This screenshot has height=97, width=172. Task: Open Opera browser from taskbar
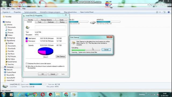click(x=43, y=95)
